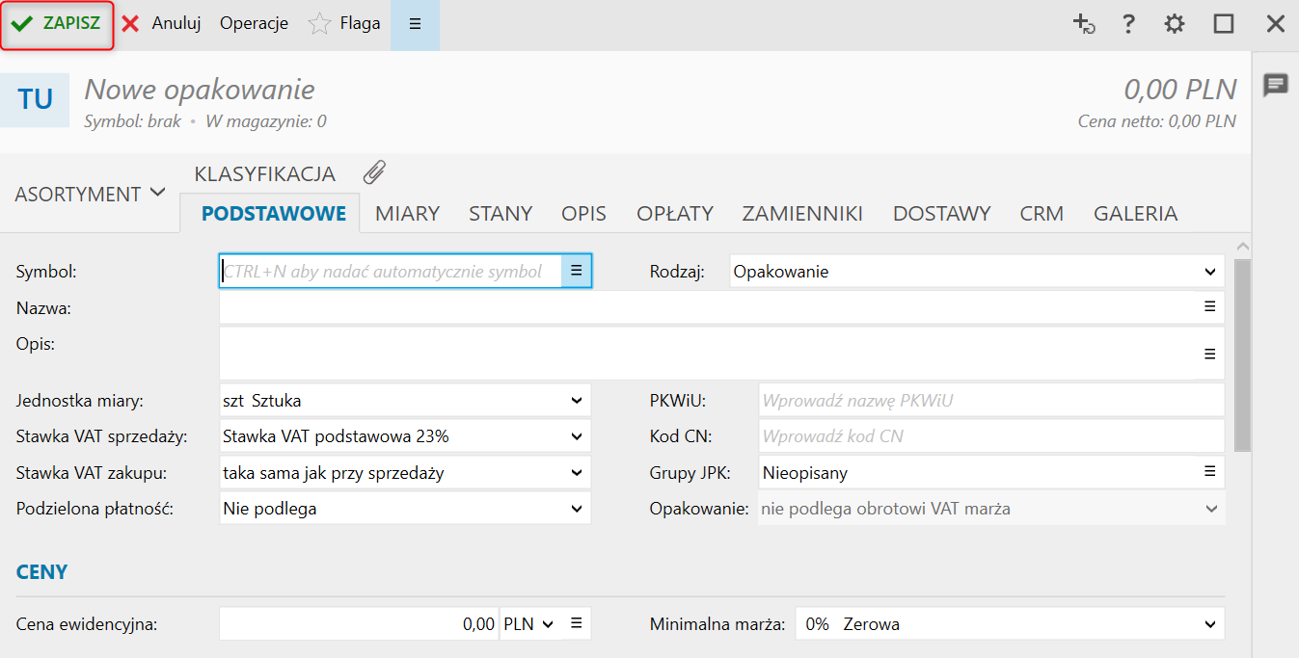Open help via question mark icon
This screenshot has width=1299, height=658.
click(x=1128, y=24)
